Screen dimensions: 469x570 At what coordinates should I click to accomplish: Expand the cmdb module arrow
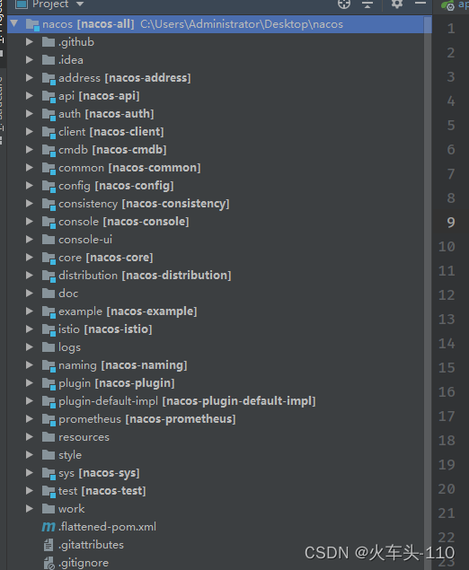click(x=30, y=150)
